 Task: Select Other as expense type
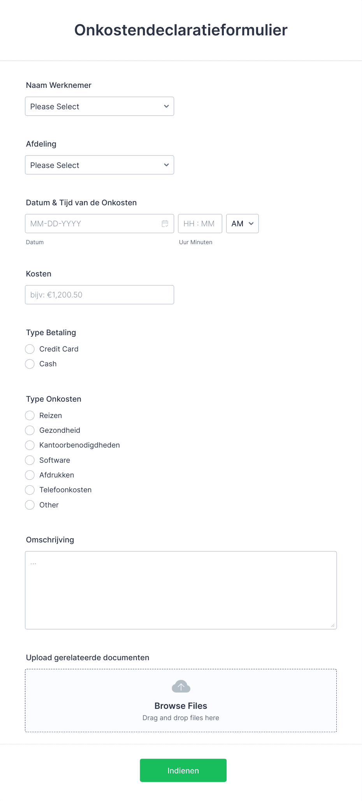[30, 505]
